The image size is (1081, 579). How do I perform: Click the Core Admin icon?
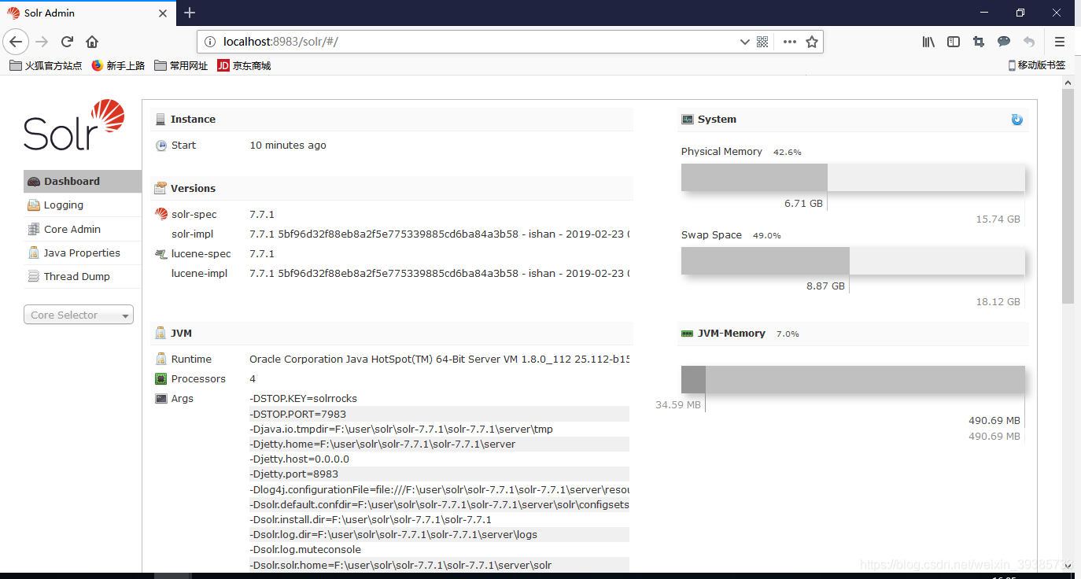pos(34,229)
